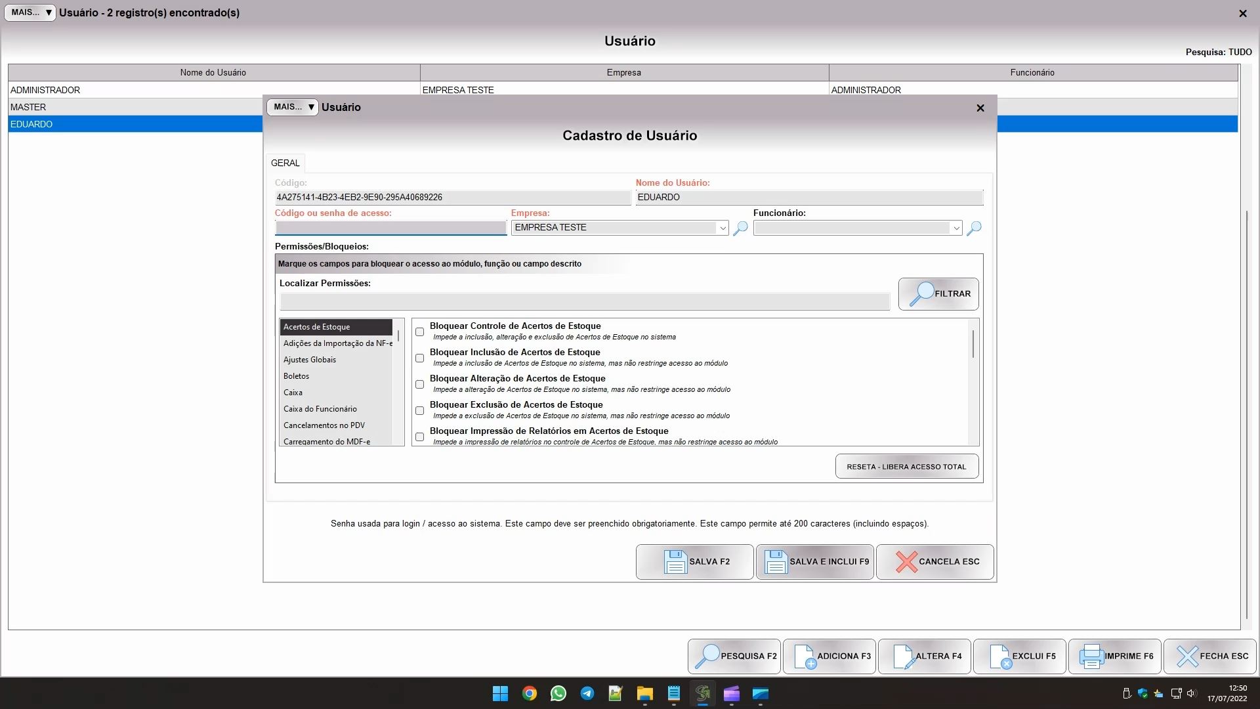Check Bloquear Controle de Acertos de Estoque
This screenshot has height=709, width=1260.
tap(420, 332)
